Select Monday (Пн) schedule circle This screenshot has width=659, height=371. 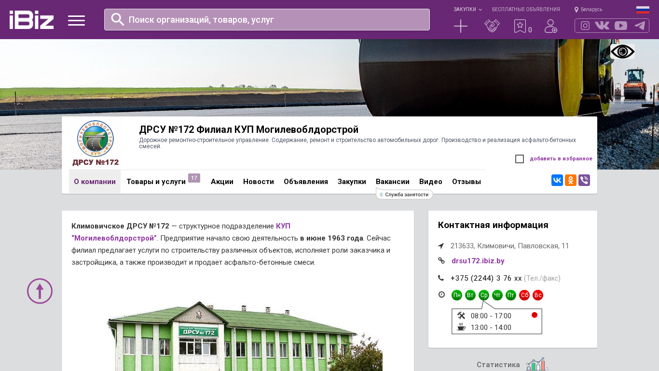(457, 295)
